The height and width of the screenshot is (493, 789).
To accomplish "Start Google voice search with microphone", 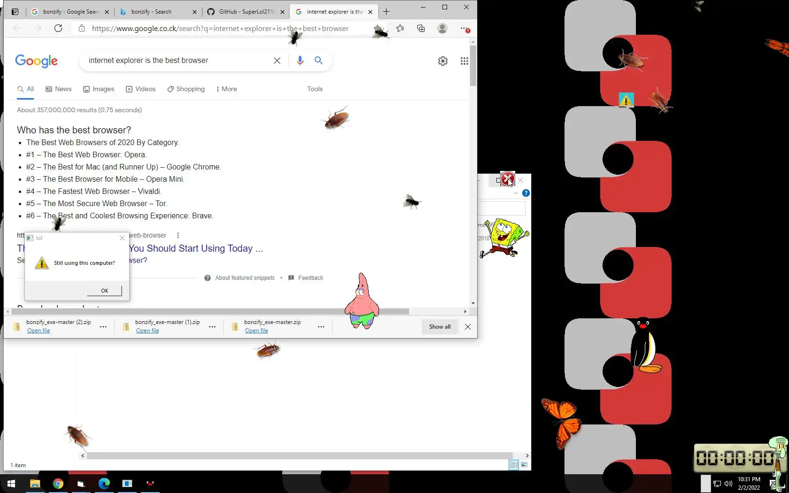I will coord(300,61).
